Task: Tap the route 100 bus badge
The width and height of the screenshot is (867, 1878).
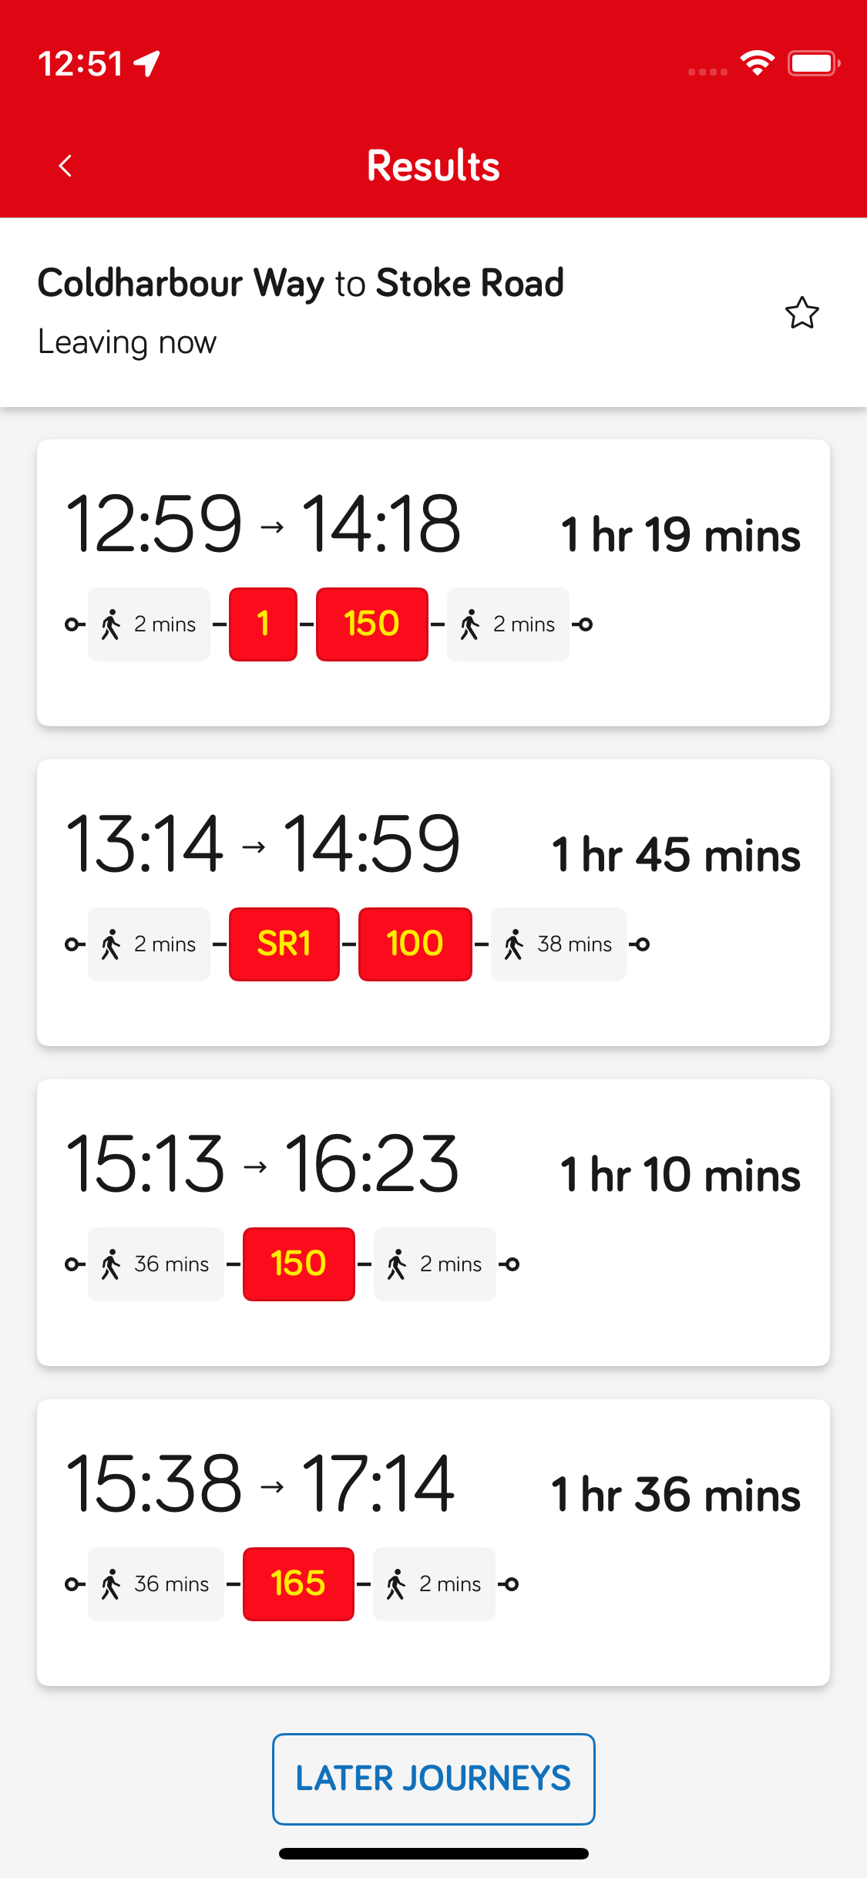Action: pos(415,944)
